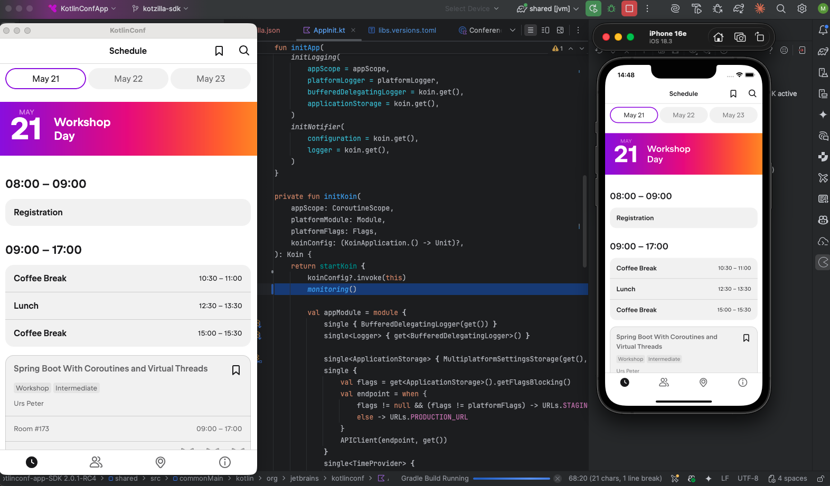Rotate the iPhone 16e simulator
This screenshot has height=486, width=830.
759,37
